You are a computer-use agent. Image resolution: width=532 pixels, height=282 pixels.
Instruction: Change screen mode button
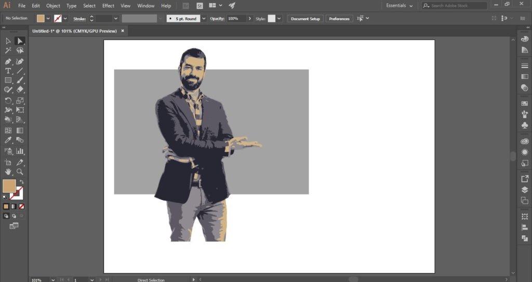[14, 226]
